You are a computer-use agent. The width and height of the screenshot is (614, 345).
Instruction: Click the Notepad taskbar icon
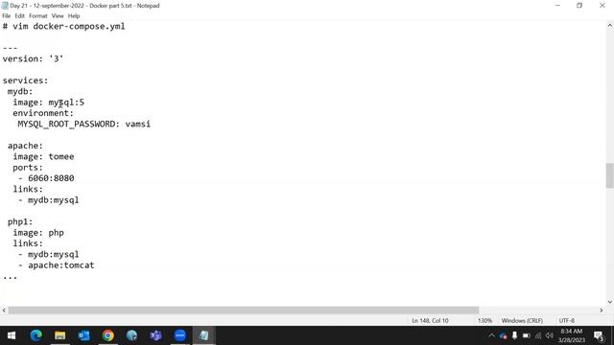point(204,335)
